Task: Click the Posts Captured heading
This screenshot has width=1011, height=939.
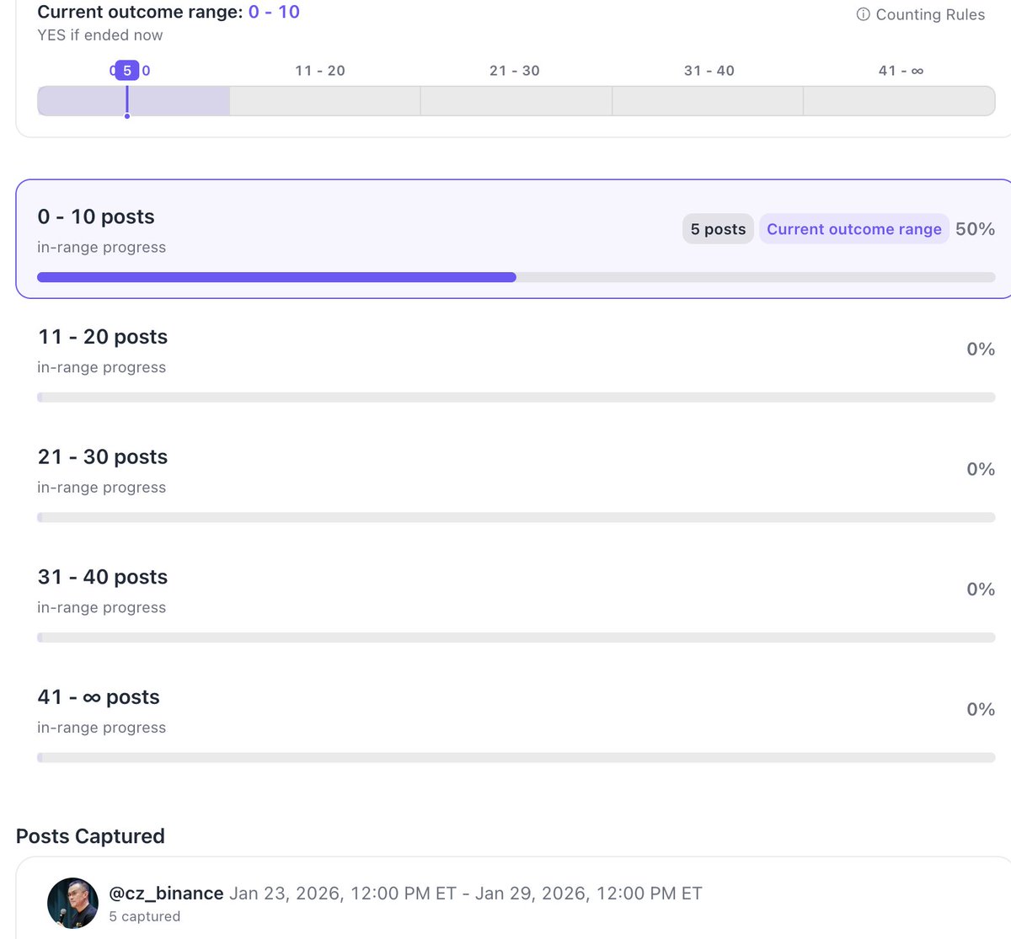Action: coord(90,836)
